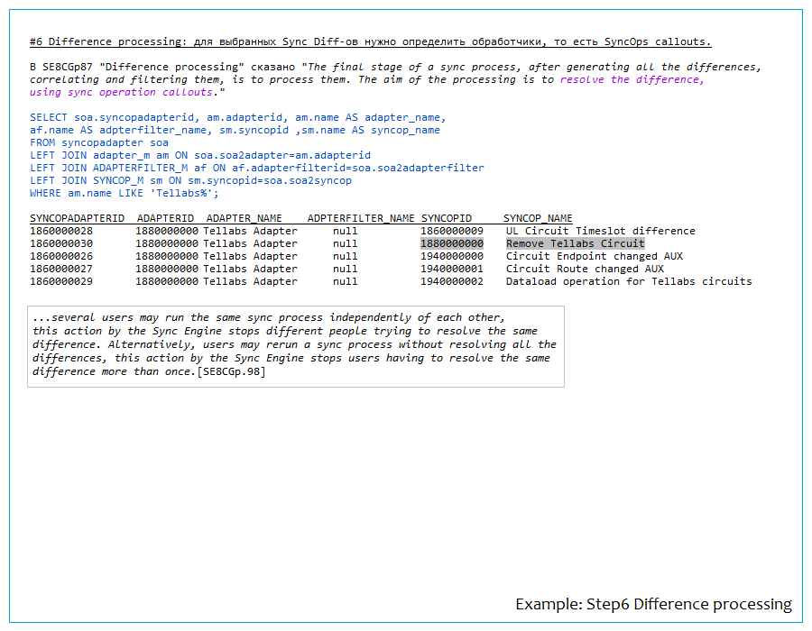Viewport: 812px width, 631px height.
Task: Select the WHERE am.name LIKE 'Tellabs%' line
Action: [x=124, y=193]
